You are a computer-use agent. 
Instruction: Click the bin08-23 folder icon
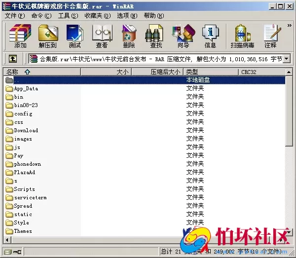coord(9,105)
